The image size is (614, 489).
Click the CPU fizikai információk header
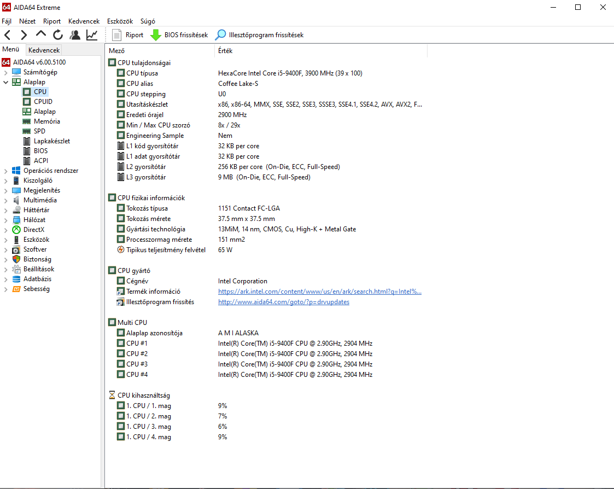tap(151, 198)
